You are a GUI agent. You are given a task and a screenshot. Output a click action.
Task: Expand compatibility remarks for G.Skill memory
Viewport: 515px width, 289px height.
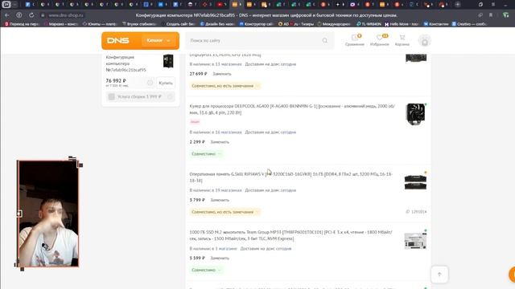click(x=225, y=212)
